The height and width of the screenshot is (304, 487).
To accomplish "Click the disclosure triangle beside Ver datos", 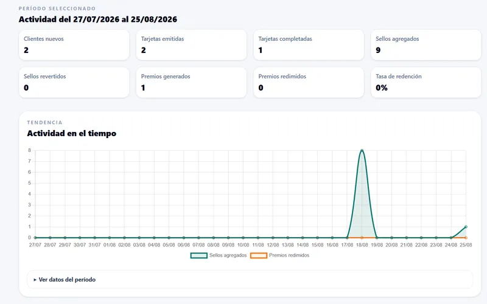I will point(35,280).
